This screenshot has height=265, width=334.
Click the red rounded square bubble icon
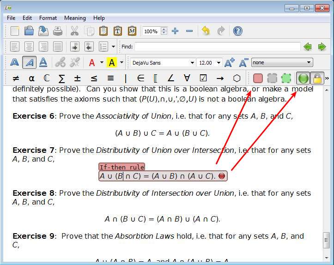pos(258,78)
